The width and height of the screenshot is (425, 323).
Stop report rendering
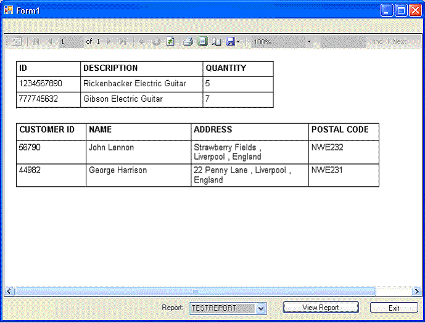click(156, 41)
